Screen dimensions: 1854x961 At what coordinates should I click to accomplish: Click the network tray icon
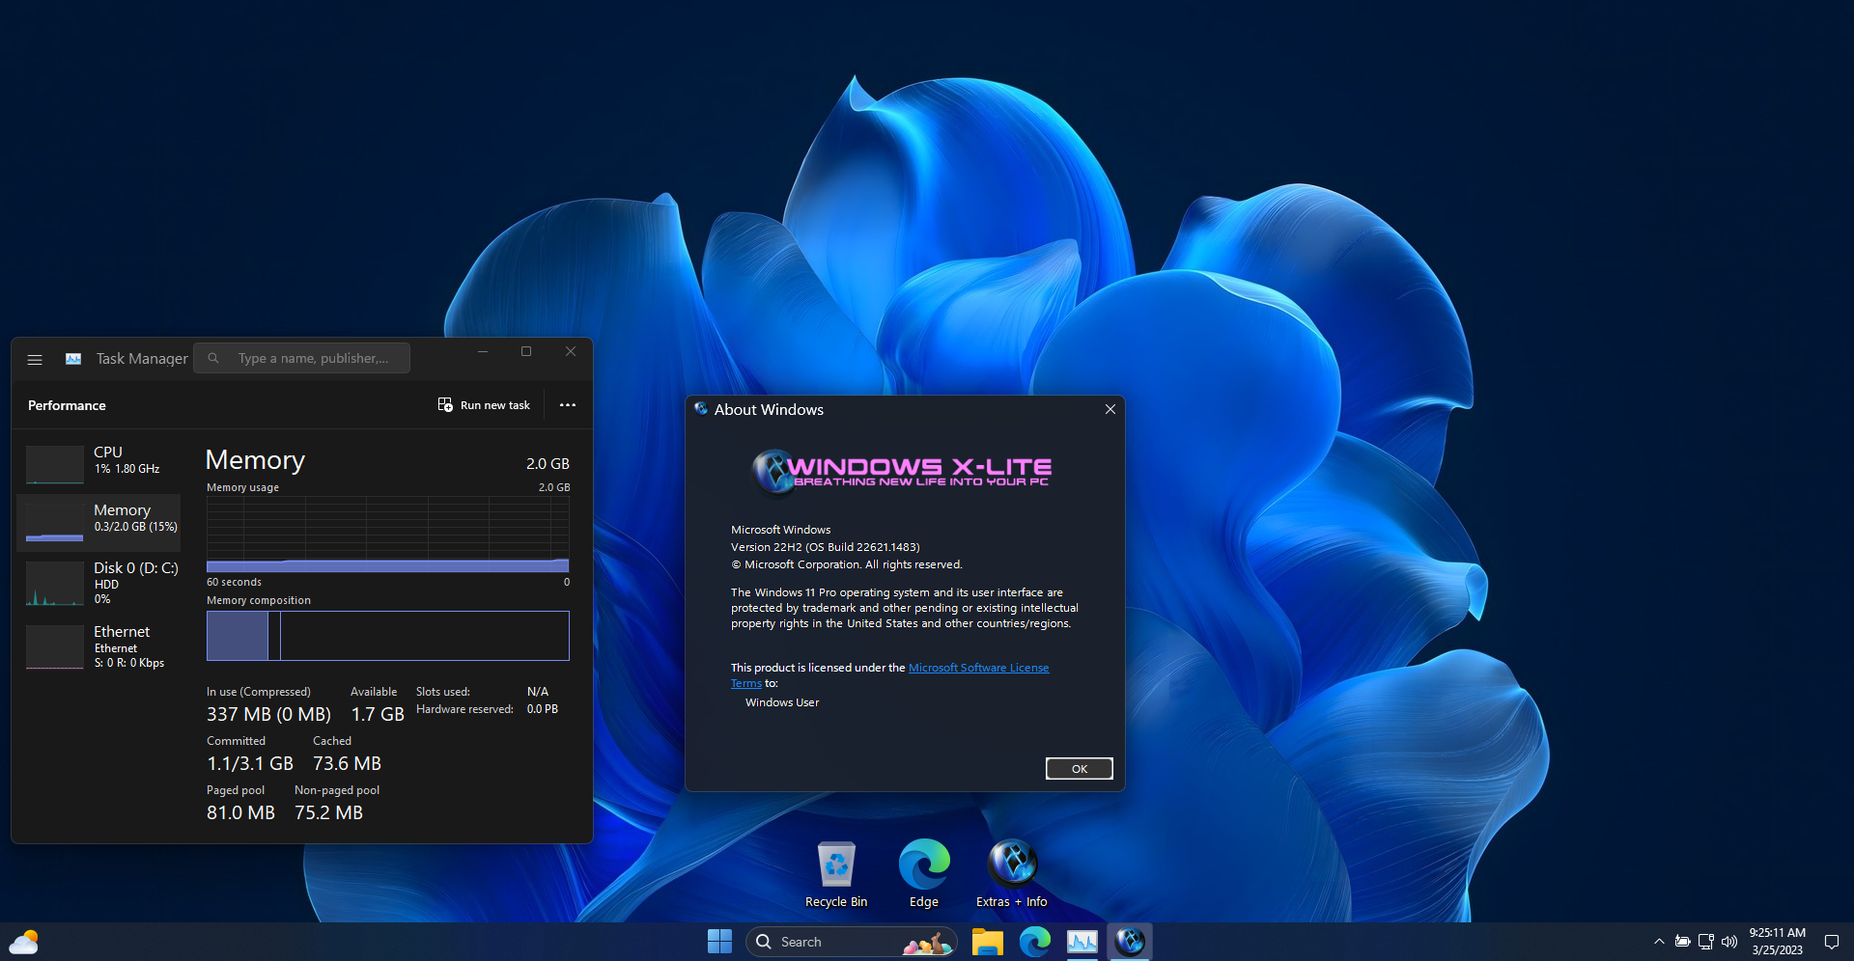[x=1706, y=942]
